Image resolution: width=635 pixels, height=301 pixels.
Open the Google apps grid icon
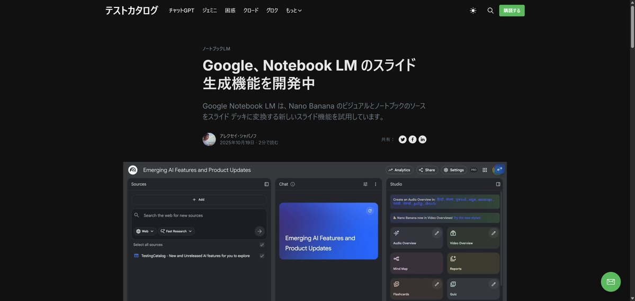point(485,170)
